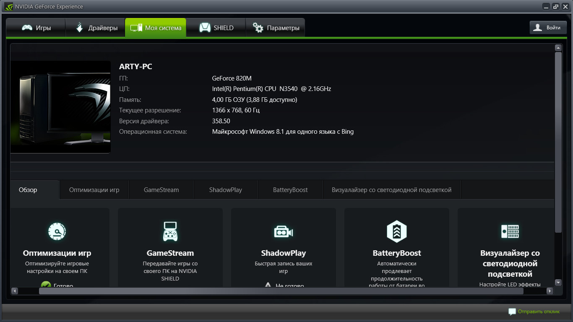573x322 pixels.
Task: Click the vertical scrollbar up arrow
Action: (558, 48)
